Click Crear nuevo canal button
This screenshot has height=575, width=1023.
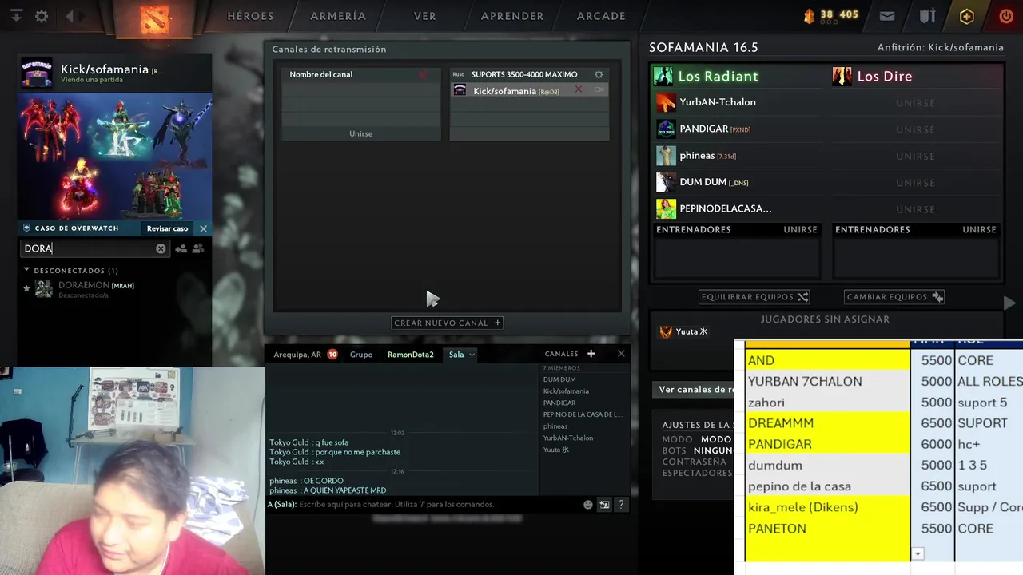(x=448, y=323)
